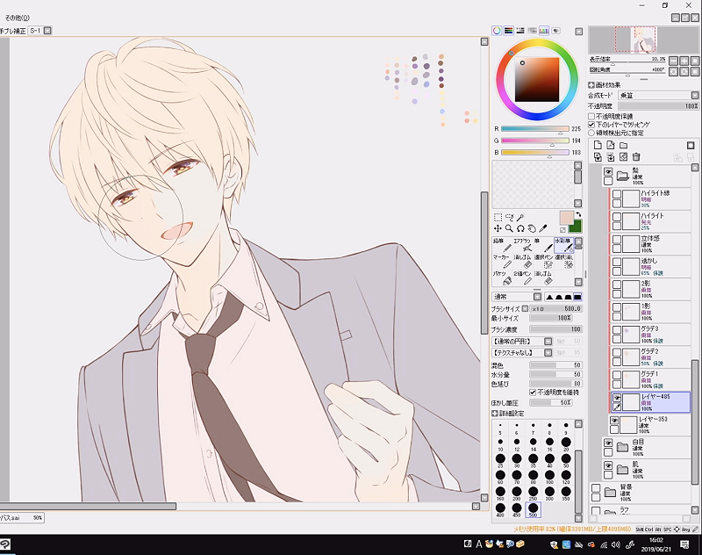Rotate the view counterclockwise

point(673,72)
